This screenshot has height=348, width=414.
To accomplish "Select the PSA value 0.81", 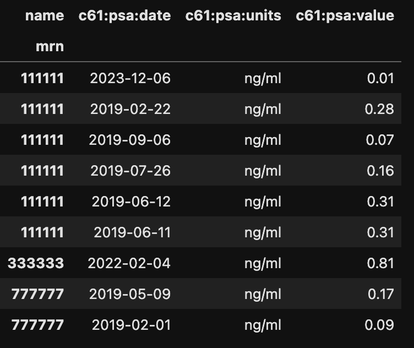I will click(x=380, y=263).
